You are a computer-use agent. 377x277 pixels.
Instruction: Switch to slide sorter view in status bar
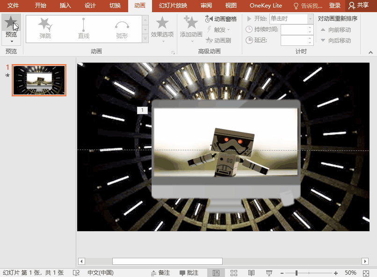click(x=234, y=273)
